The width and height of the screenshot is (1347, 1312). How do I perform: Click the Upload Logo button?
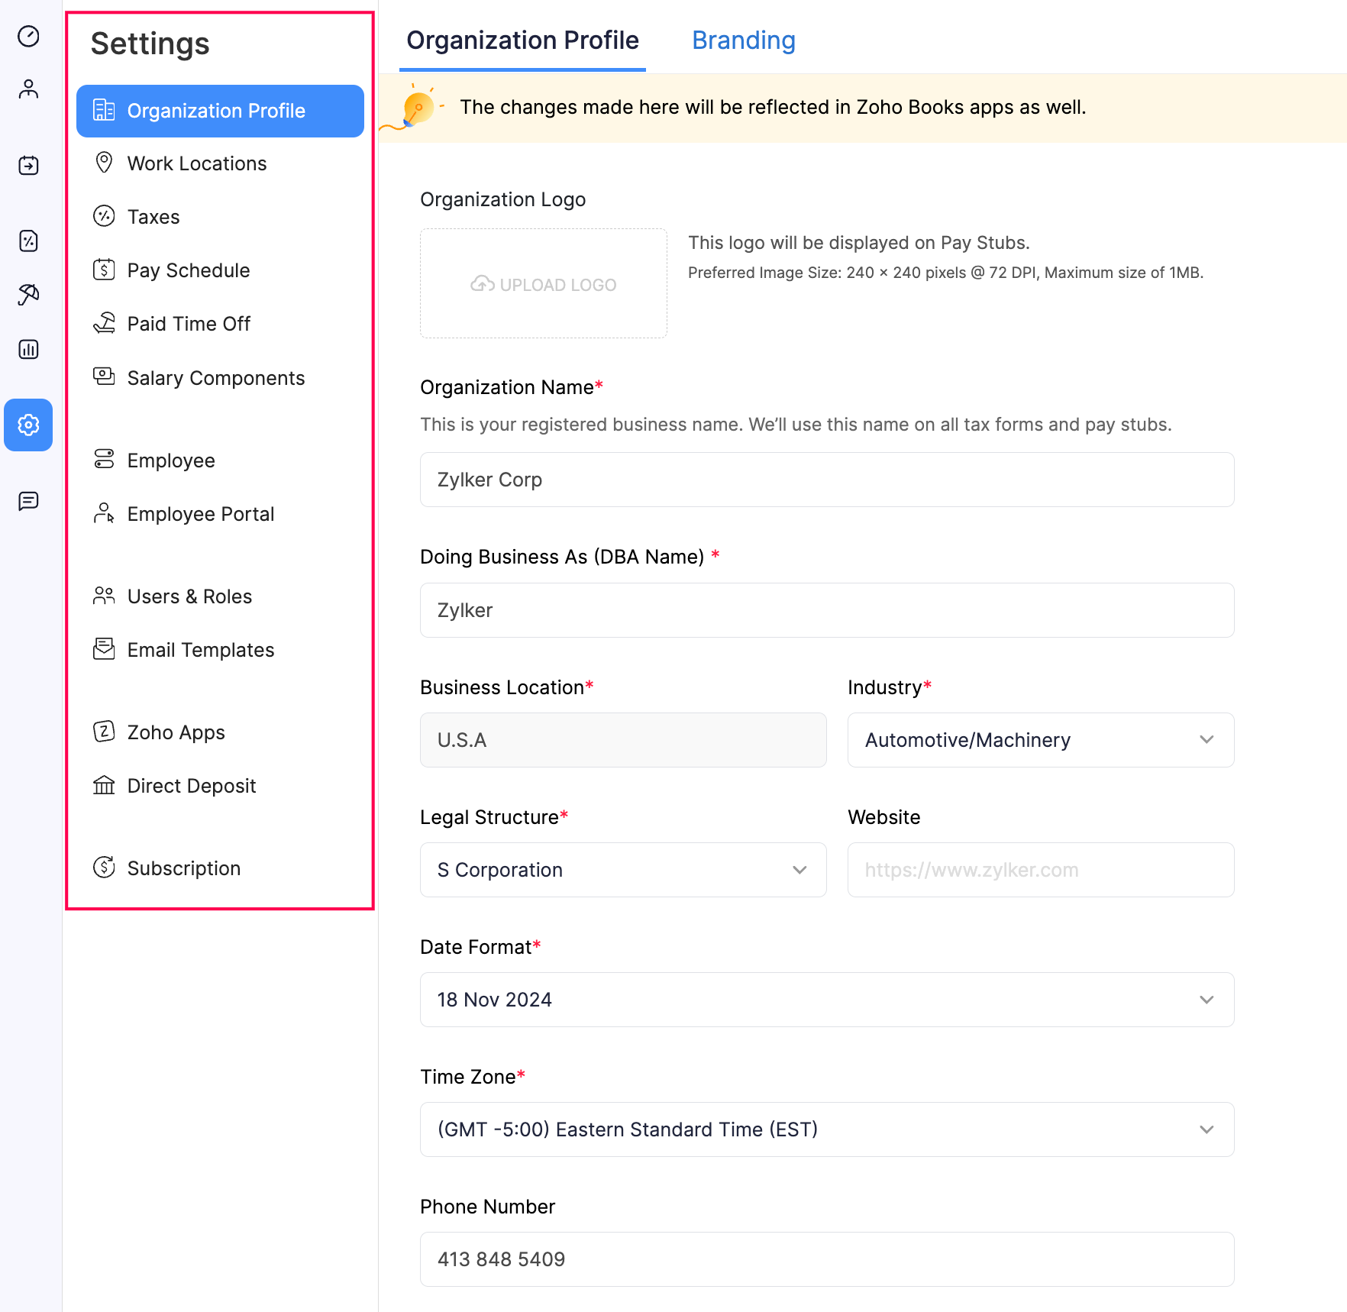pyautogui.click(x=543, y=283)
